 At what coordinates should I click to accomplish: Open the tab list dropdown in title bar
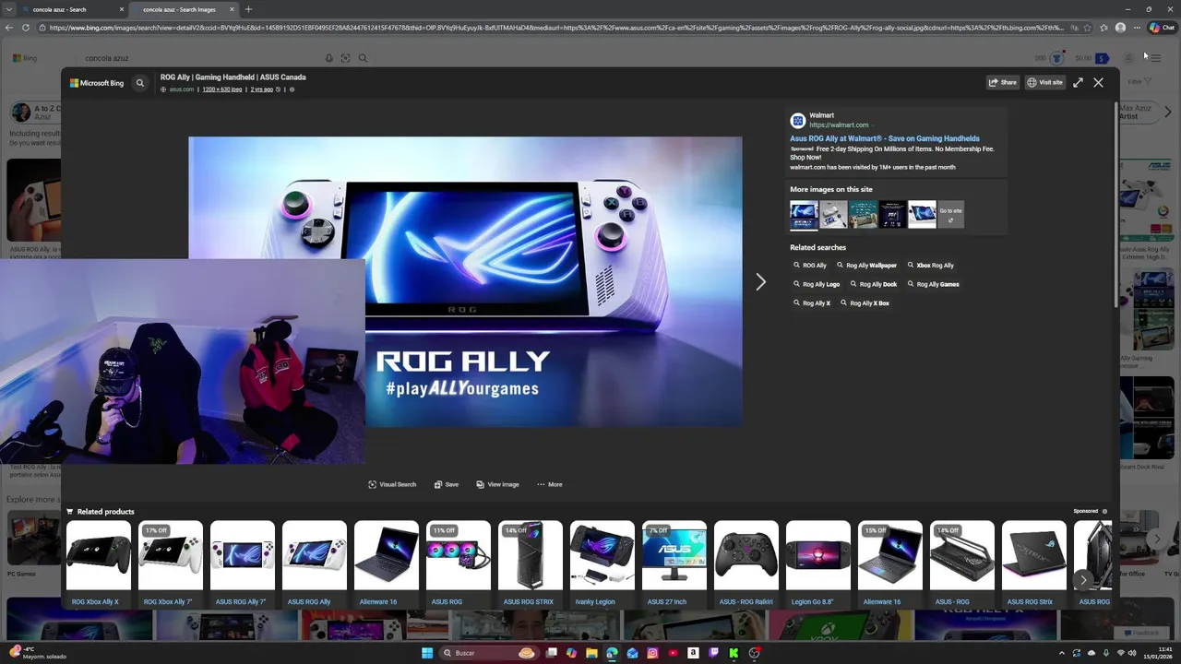(x=8, y=9)
